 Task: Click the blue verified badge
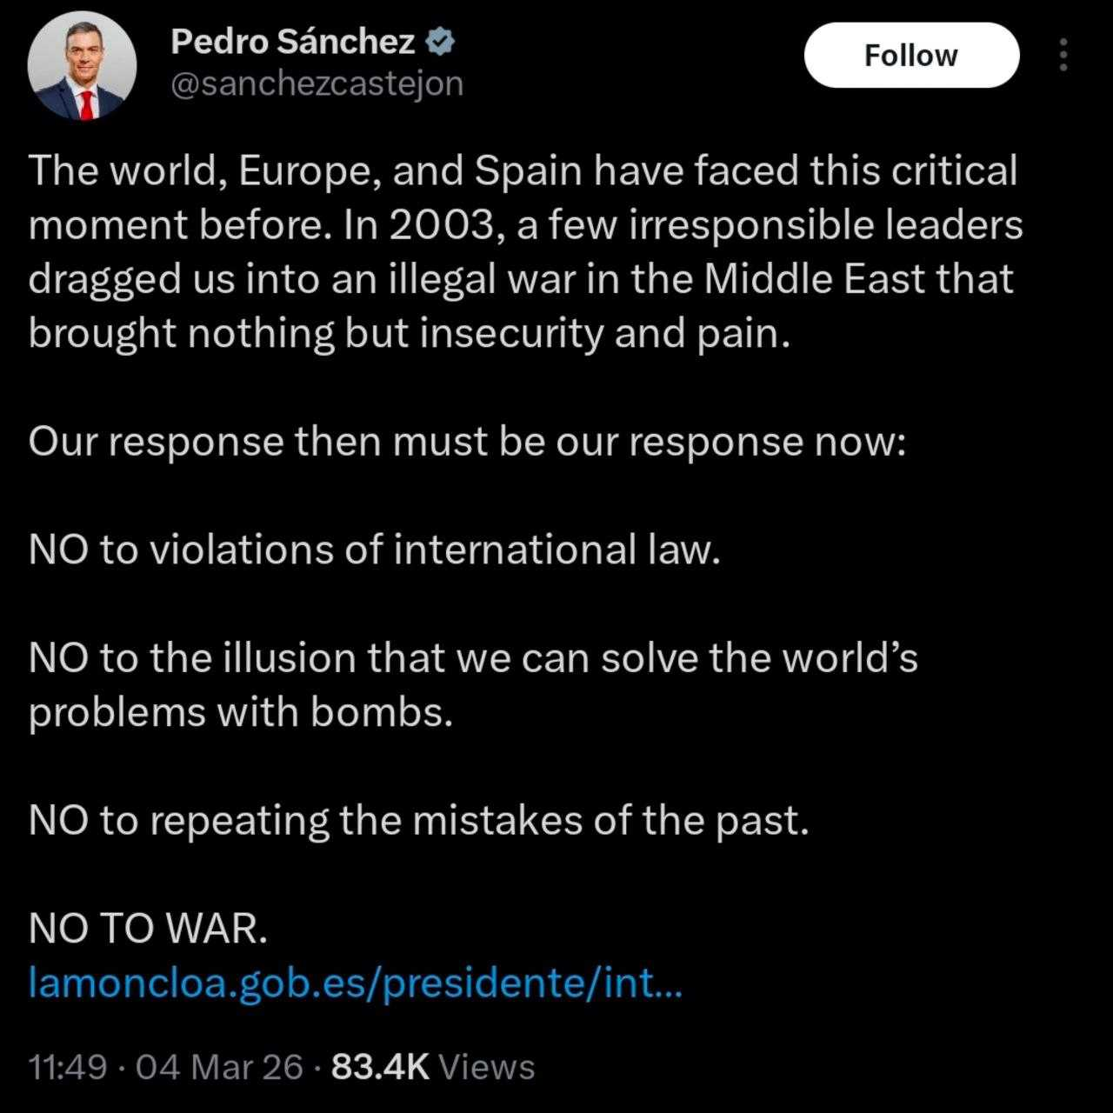442,40
